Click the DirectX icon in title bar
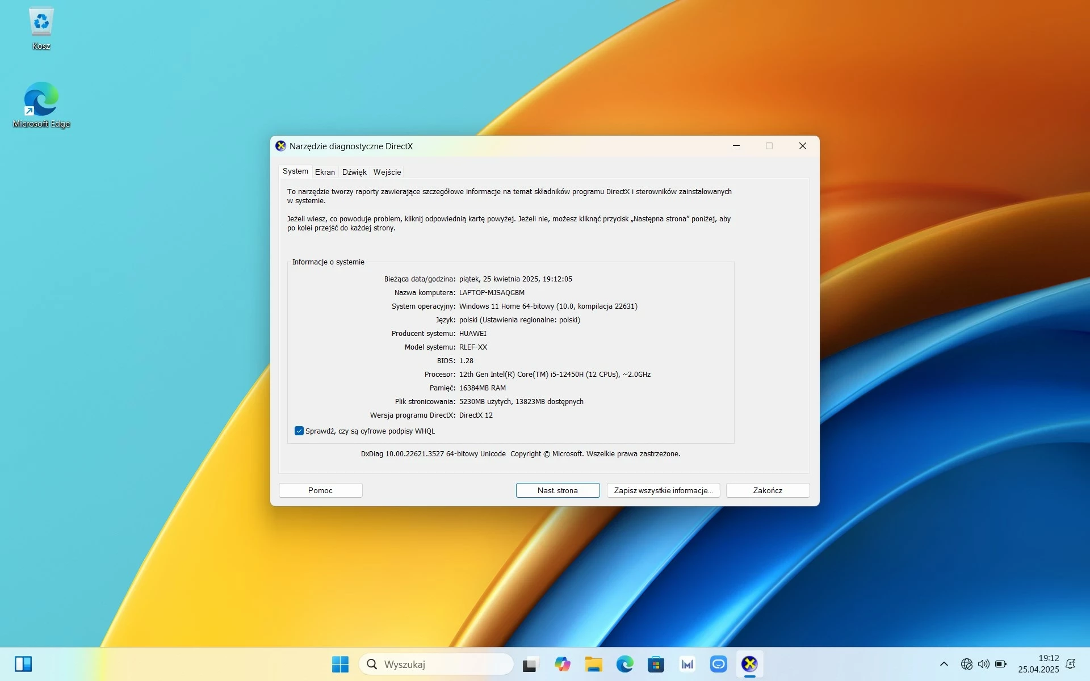1090x681 pixels. (280, 146)
